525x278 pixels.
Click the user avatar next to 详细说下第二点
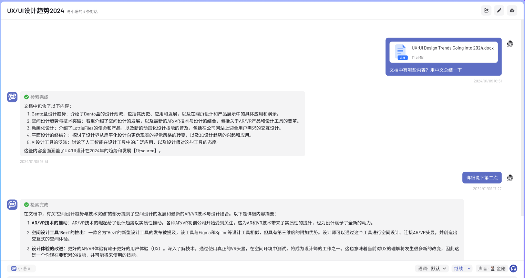pyautogui.click(x=510, y=178)
